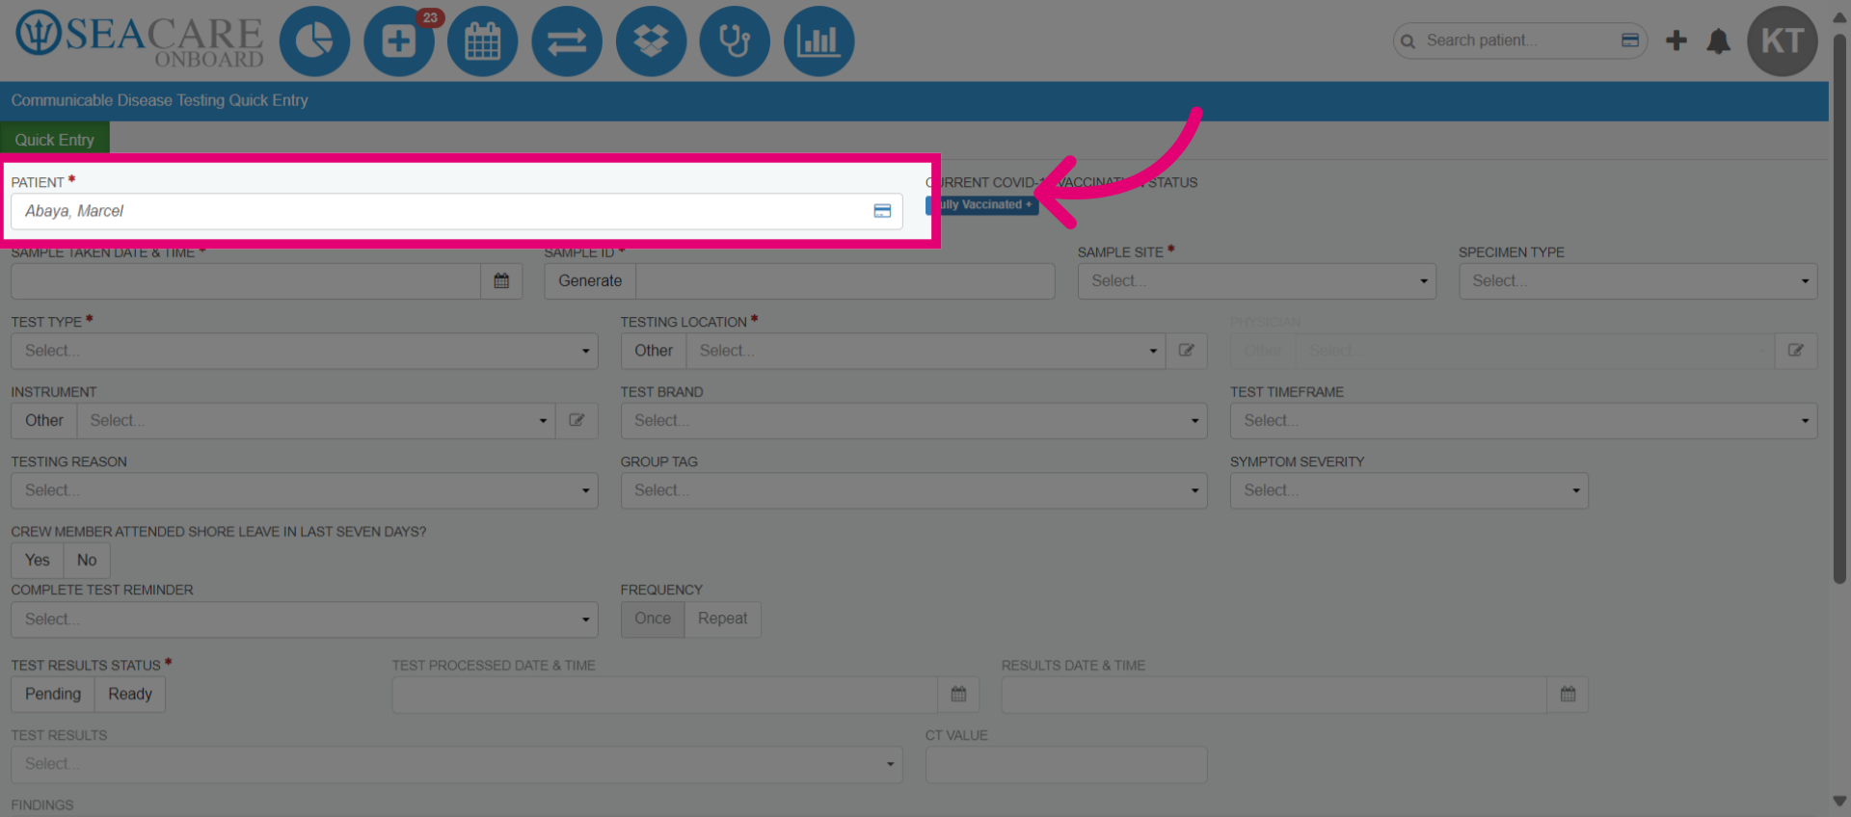Open the Physician select dropdown
The width and height of the screenshot is (1851, 817).
tap(1535, 351)
